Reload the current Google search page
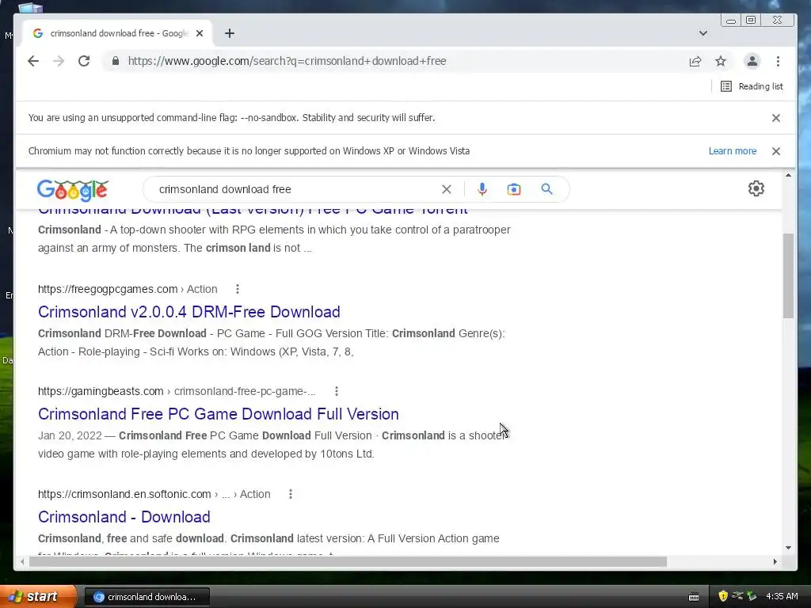811x608 pixels. tap(84, 61)
